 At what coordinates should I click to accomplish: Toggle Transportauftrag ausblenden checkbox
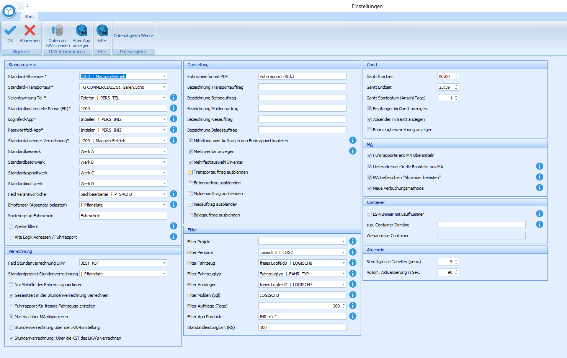[190, 172]
